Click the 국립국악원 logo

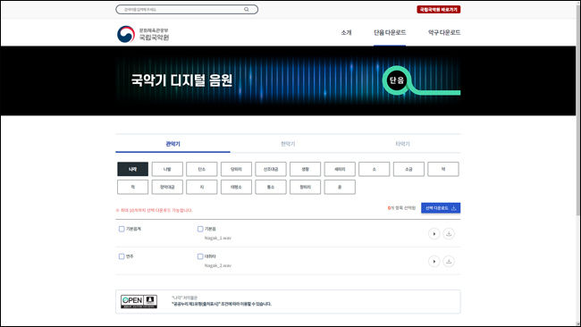coord(143,34)
